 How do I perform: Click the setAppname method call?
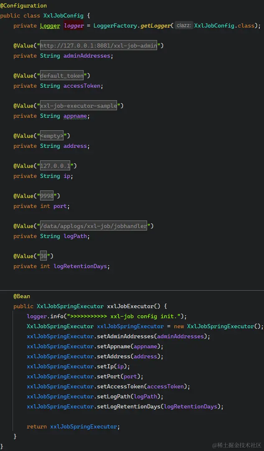(x=114, y=346)
